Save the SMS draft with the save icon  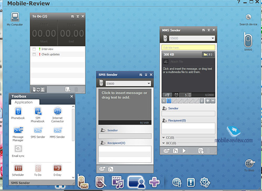click(x=111, y=169)
